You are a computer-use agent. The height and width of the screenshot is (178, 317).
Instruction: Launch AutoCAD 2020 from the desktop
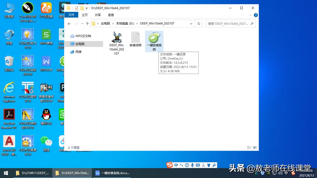(x=9, y=141)
